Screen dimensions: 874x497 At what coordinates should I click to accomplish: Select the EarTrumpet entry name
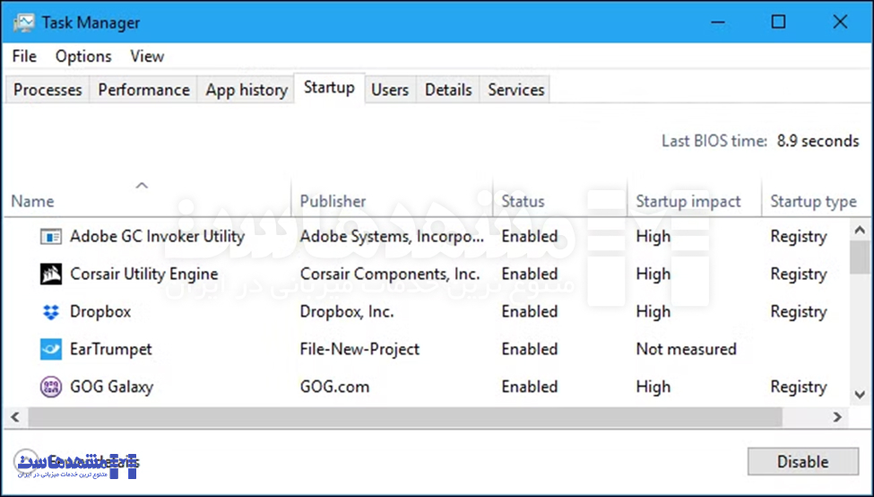tap(111, 349)
